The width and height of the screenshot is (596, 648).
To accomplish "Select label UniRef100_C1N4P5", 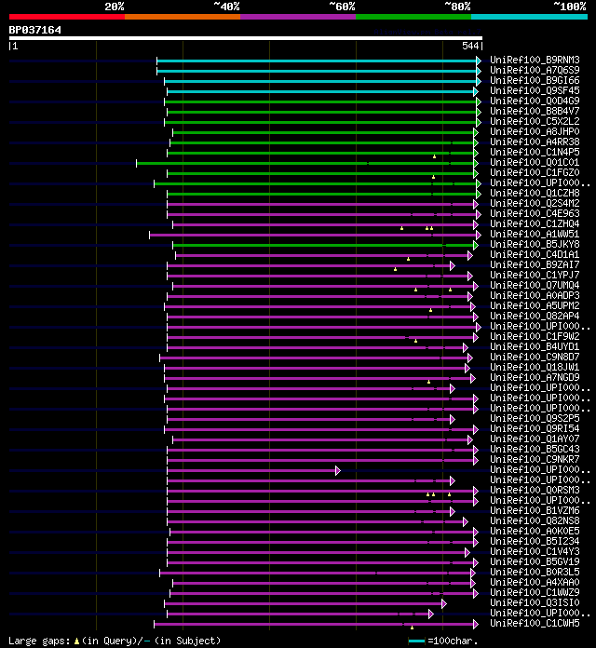I will 535,153.
